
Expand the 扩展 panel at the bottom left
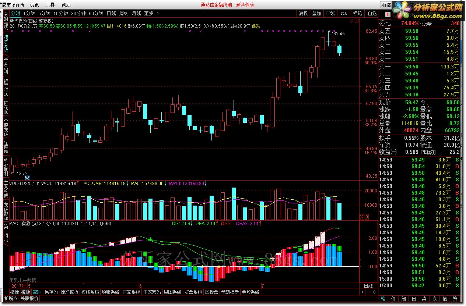[10, 298]
